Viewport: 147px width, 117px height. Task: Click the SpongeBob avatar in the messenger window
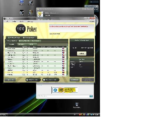tap(40, 14)
